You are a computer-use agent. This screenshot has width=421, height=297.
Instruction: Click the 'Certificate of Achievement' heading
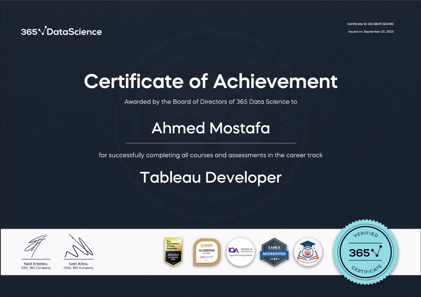pos(211,81)
